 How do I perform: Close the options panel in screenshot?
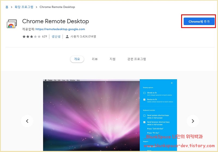point(172,83)
